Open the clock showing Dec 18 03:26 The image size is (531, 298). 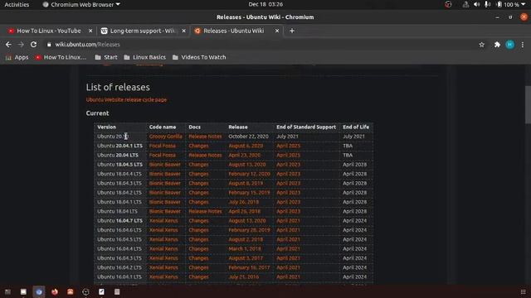(265, 4)
